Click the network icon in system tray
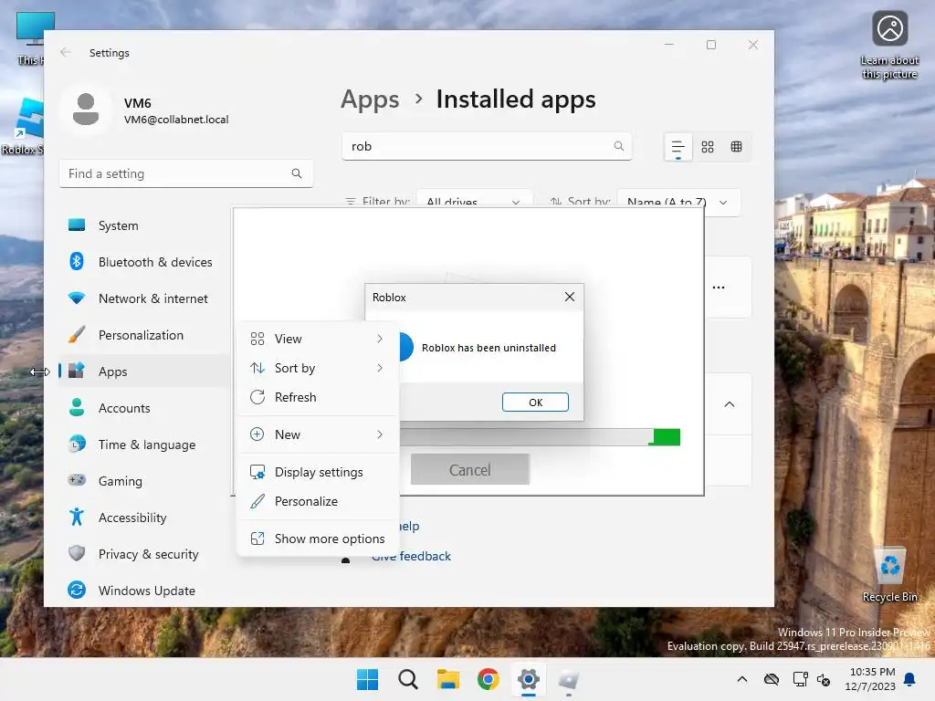This screenshot has height=701, width=935. (800, 679)
